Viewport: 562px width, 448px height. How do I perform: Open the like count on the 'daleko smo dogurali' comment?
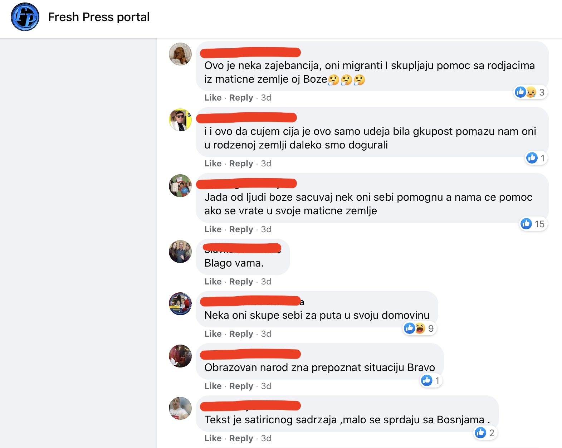pyautogui.click(x=536, y=158)
